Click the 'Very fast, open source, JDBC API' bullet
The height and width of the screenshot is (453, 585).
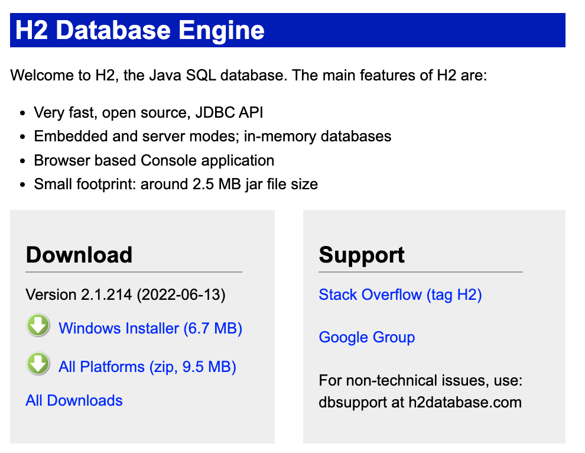[x=148, y=112]
